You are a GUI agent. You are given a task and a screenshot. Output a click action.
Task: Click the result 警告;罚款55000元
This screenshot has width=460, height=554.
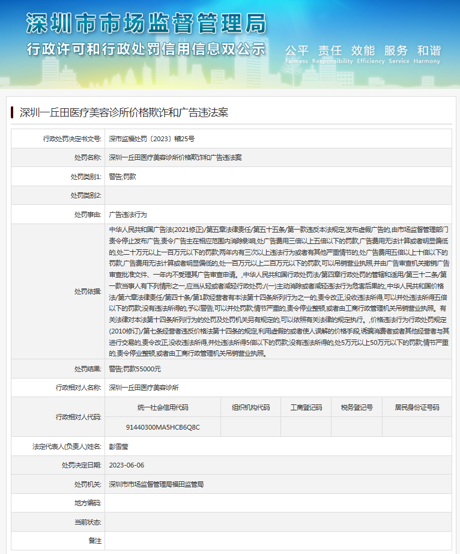coord(135,369)
